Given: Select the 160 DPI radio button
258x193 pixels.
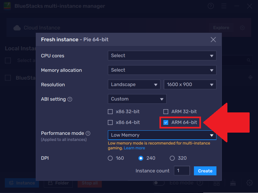Looking at the screenshot, I should [110, 158].
